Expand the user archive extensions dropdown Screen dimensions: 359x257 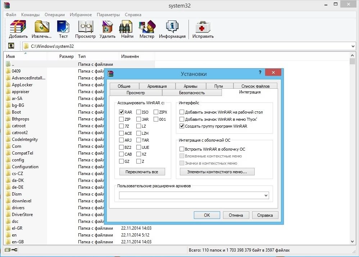click(x=266, y=196)
